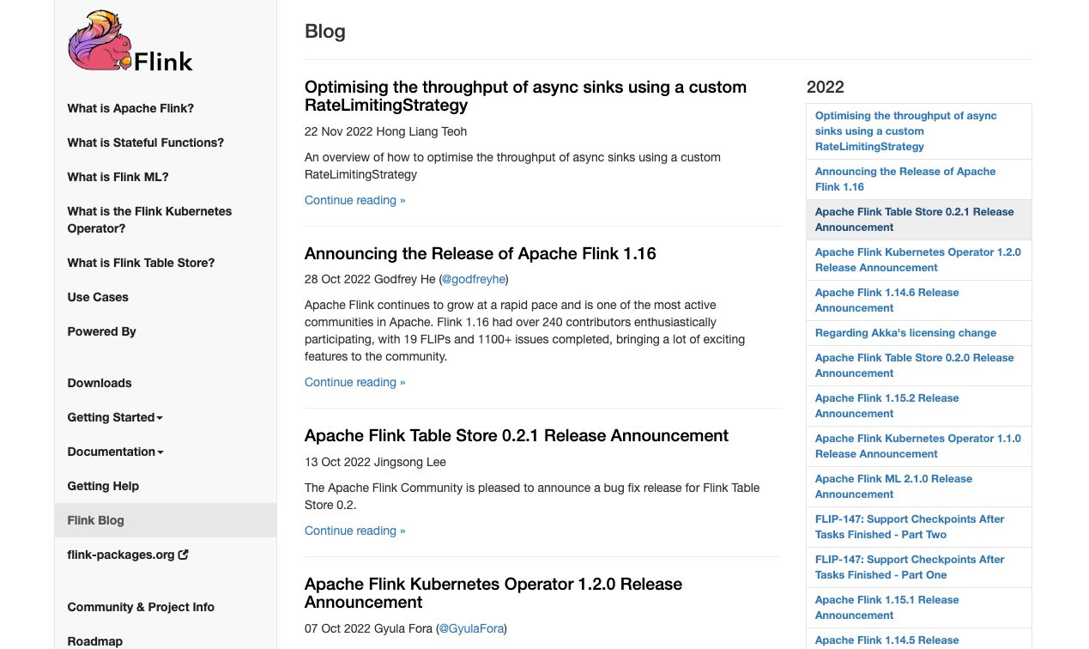
Task: Select 2022 list entry Apache Flink 1.15.2 Release
Action: (x=919, y=406)
